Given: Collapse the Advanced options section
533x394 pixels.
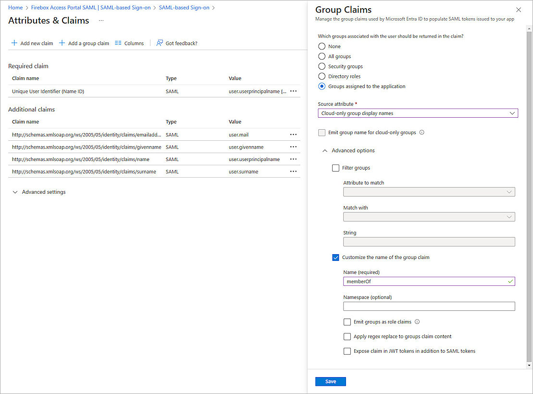Looking at the screenshot, I should [324, 150].
